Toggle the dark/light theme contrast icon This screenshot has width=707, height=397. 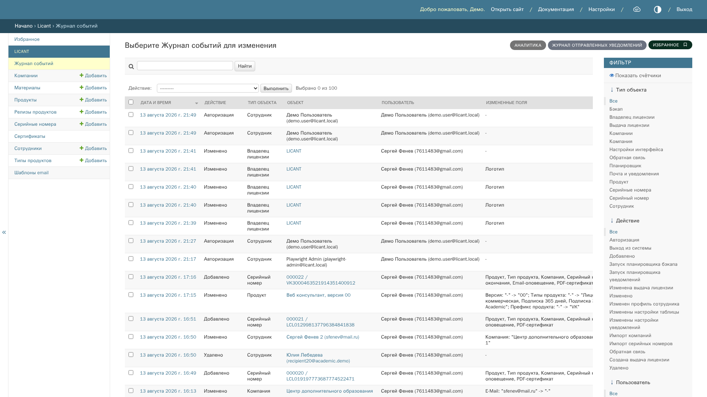tap(657, 10)
